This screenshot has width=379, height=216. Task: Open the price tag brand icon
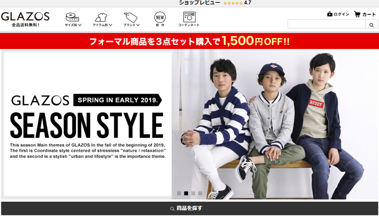131,17
